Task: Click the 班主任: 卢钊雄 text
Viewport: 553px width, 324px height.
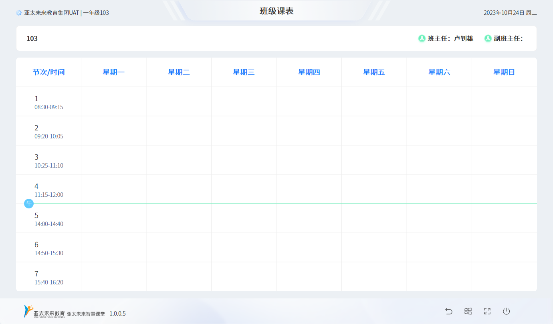Action: tap(450, 38)
